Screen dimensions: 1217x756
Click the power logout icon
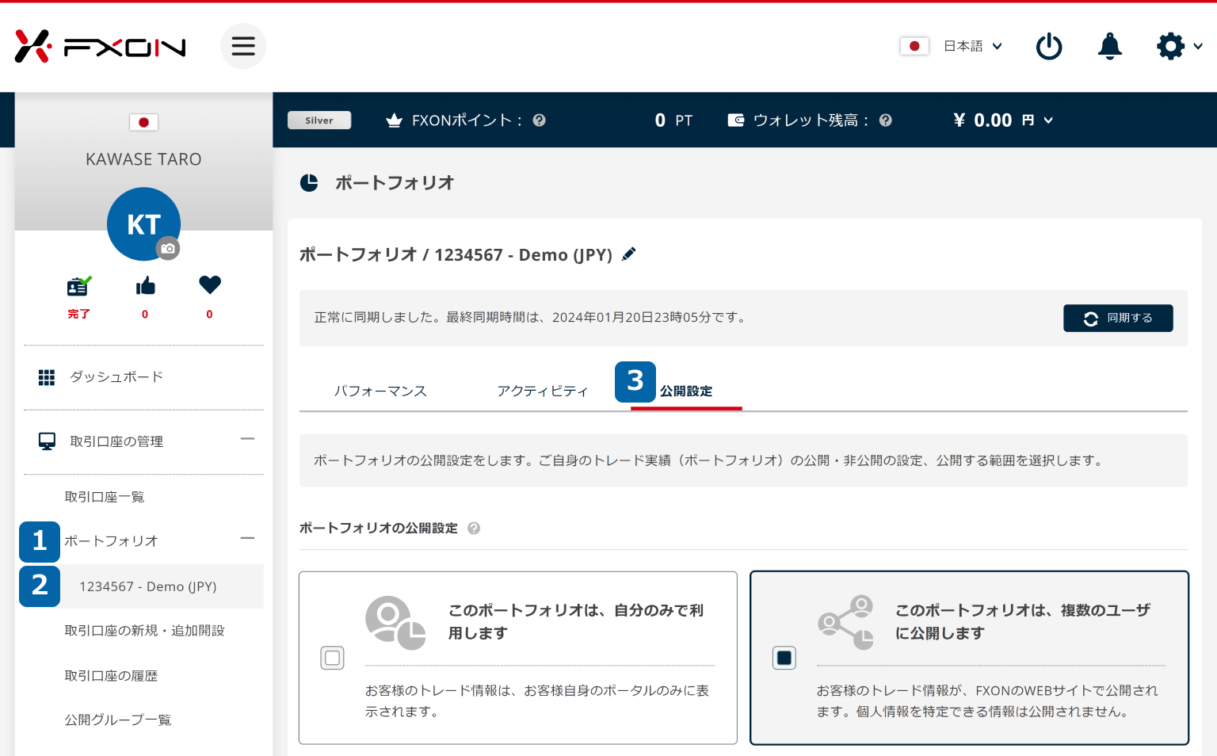(x=1049, y=46)
